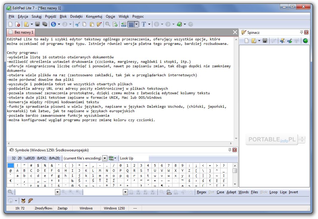Open dropdown beside Spinacz open folder icon
This screenshot has width=318, height=219.
(259, 41)
